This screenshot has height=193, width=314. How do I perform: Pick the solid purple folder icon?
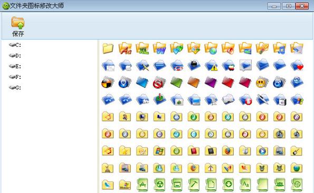coord(211,82)
